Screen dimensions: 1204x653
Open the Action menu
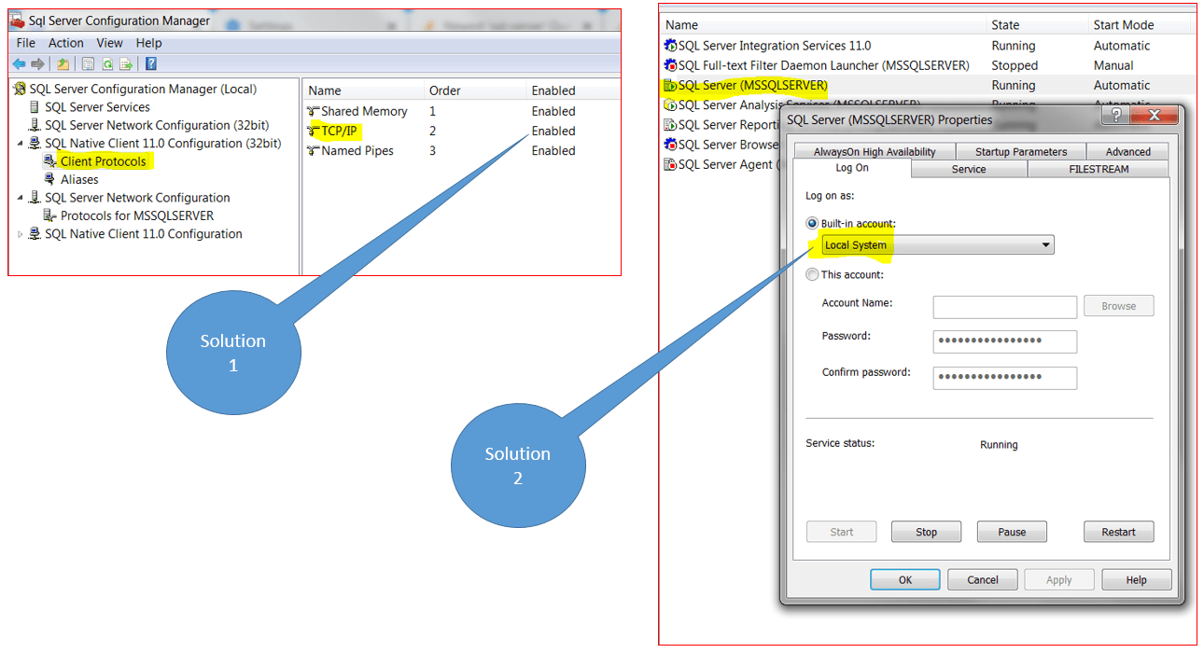point(65,42)
